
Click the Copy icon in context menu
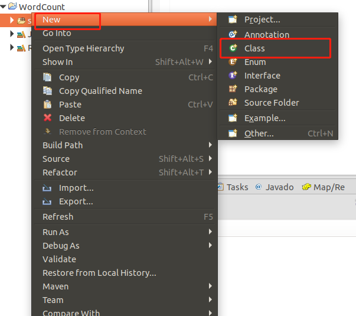coord(47,77)
